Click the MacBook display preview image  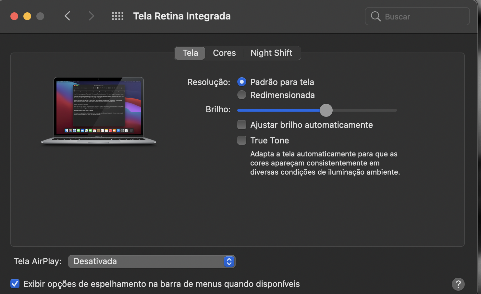point(99,110)
